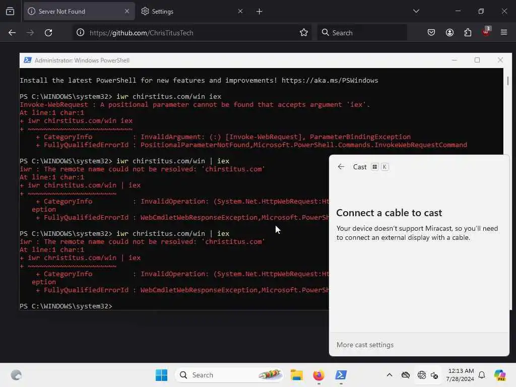This screenshot has width=516, height=387.
Task: Open Firefox from the taskbar
Action: pos(318,375)
